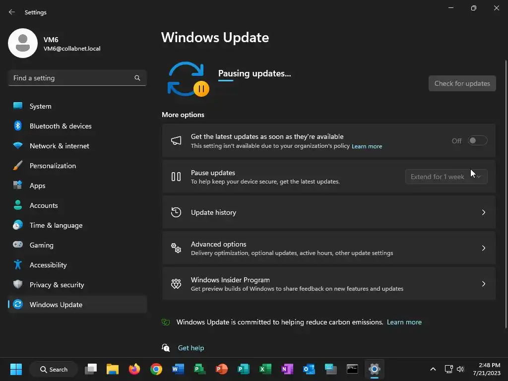This screenshot has width=508, height=381.
Task: Click the VM6 user avatar picture
Action: [x=23, y=43]
